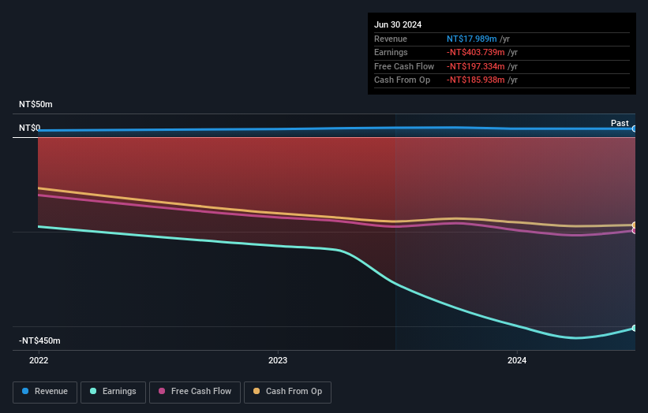Click the -NT$403.739m earnings value

(476, 52)
